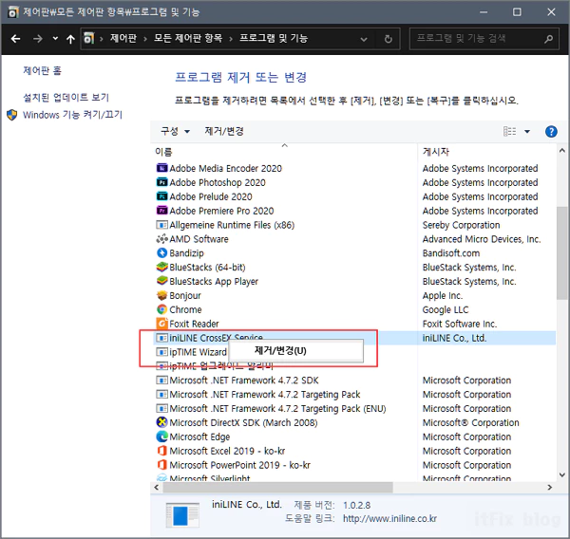The height and width of the screenshot is (539, 570).
Task: Open the http://www.iniline.co.kr help link
Action: pyautogui.click(x=389, y=519)
